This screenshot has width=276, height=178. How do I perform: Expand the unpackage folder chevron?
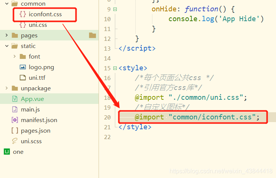[7, 88]
